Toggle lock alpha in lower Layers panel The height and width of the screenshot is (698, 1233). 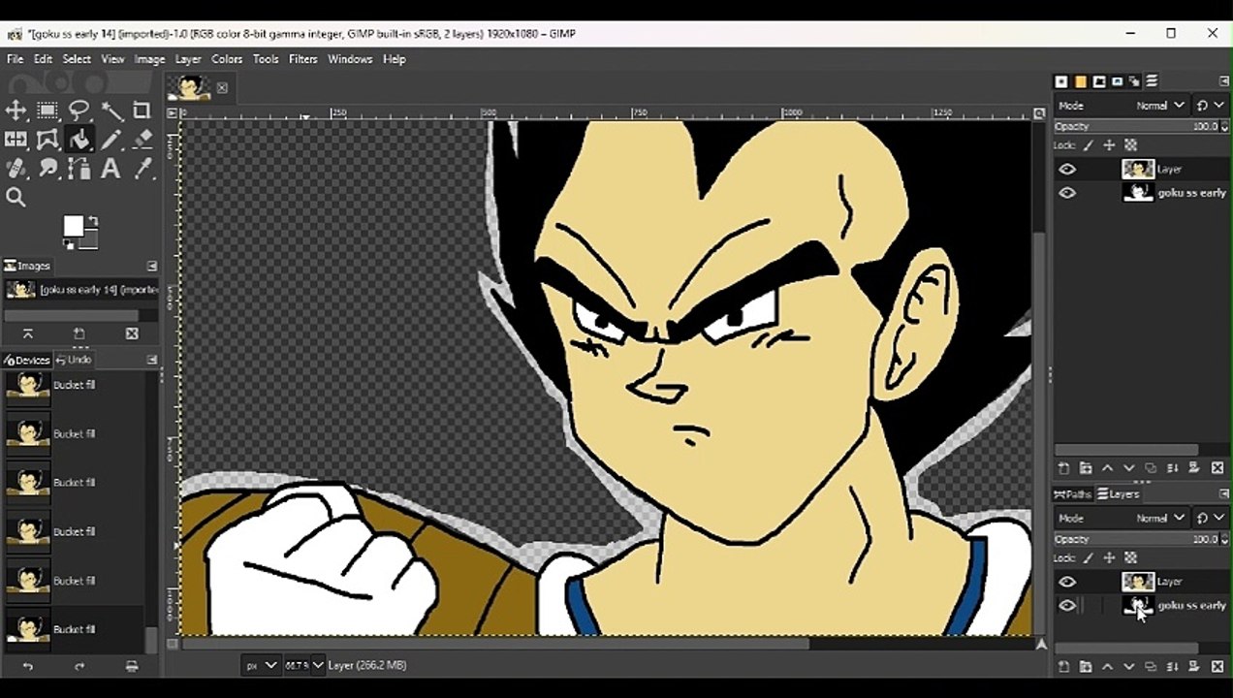coord(1131,558)
